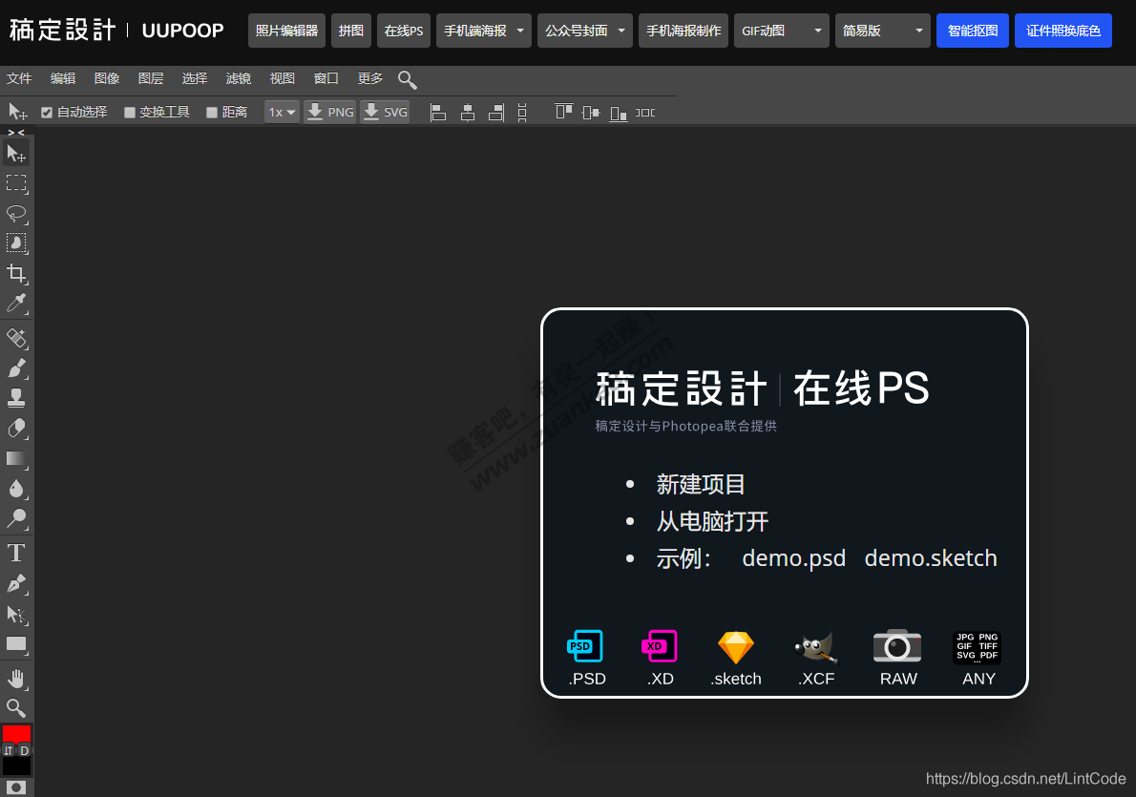Viewport: 1136px width, 797px height.
Task: Open the 文件 menu
Action: click(x=19, y=78)
